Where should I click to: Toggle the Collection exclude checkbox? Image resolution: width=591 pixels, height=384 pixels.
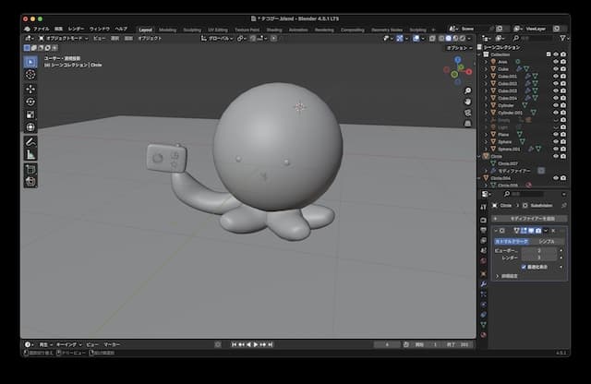[x=549, y=54]
